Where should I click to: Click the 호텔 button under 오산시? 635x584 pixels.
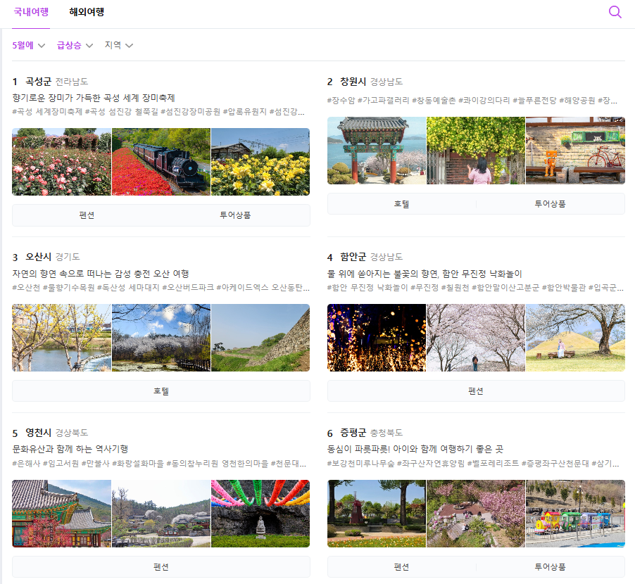coord(161,389)
